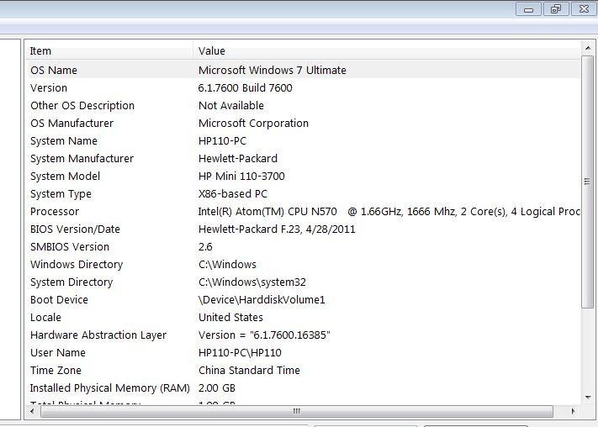Select the Microsoft Windows 7 Ultimate value
598x427 pixels.
(x=273, y=70)
